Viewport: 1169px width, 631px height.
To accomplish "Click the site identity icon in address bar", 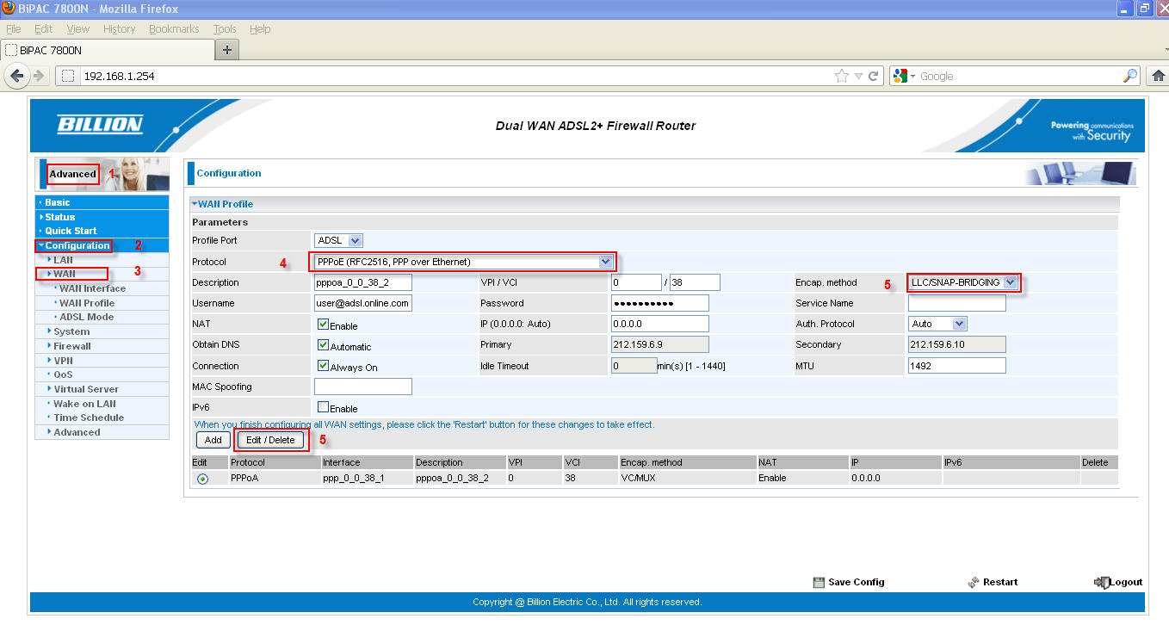I will point(69,76).
